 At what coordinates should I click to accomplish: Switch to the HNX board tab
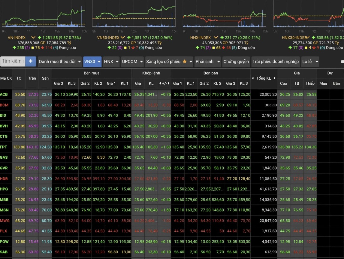111,62
